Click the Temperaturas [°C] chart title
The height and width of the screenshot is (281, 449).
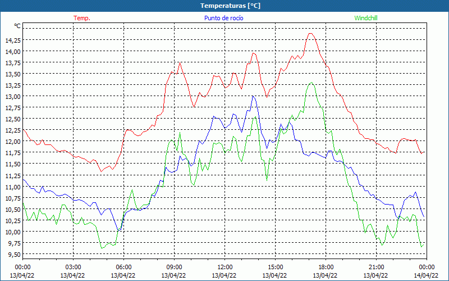(x=230, y=6)
